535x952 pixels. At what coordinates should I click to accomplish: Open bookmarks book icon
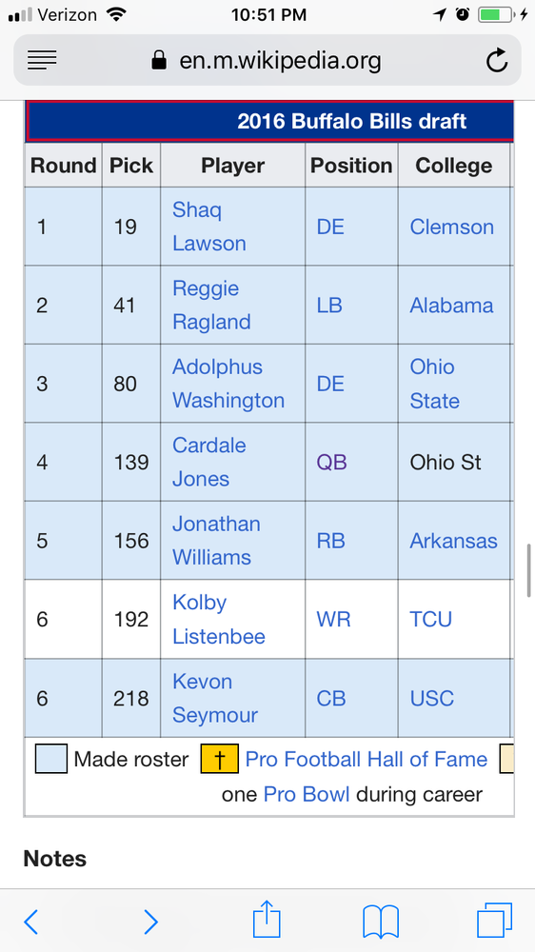[380, 921]
